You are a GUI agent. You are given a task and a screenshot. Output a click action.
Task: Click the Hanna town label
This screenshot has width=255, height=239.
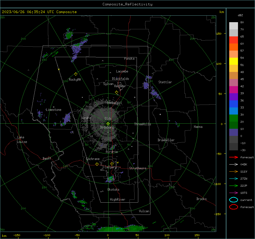(198, 127)
